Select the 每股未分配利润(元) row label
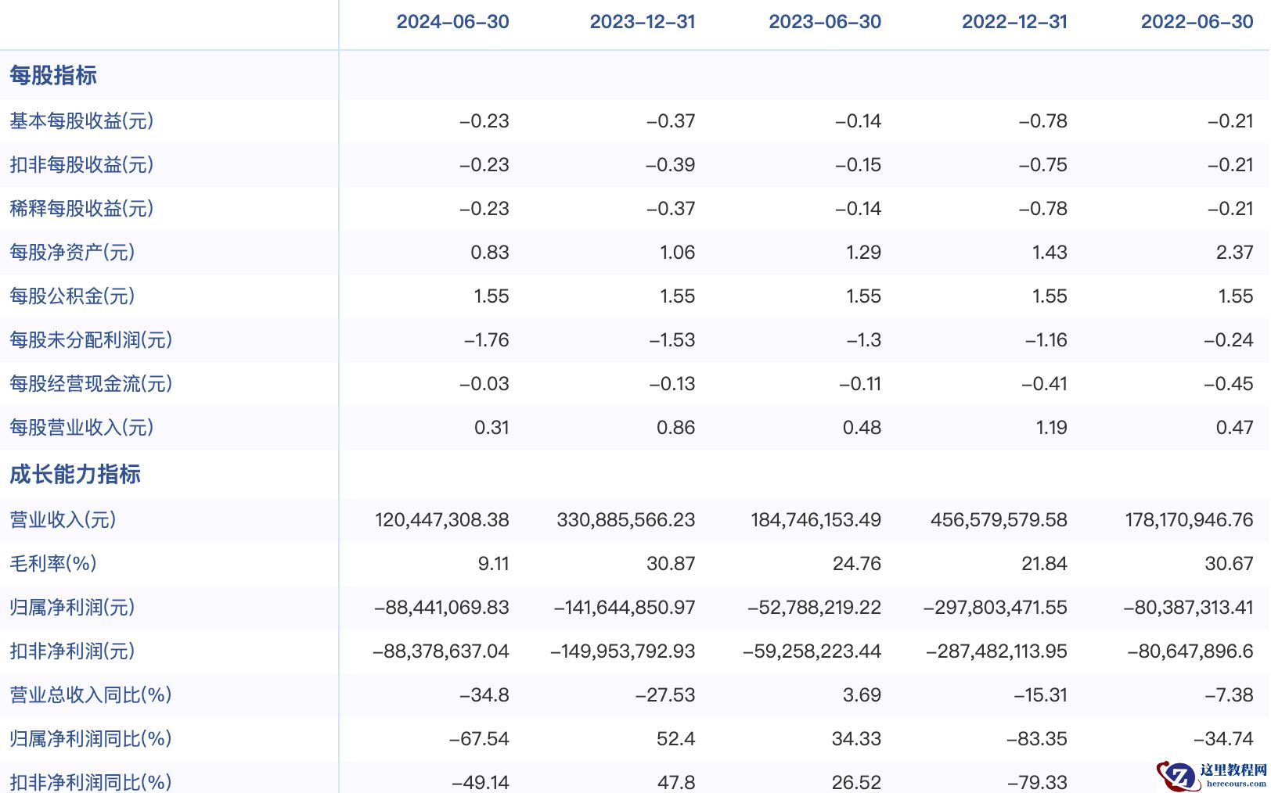The height and width of the screenshot is (793, 1271). 91,340
